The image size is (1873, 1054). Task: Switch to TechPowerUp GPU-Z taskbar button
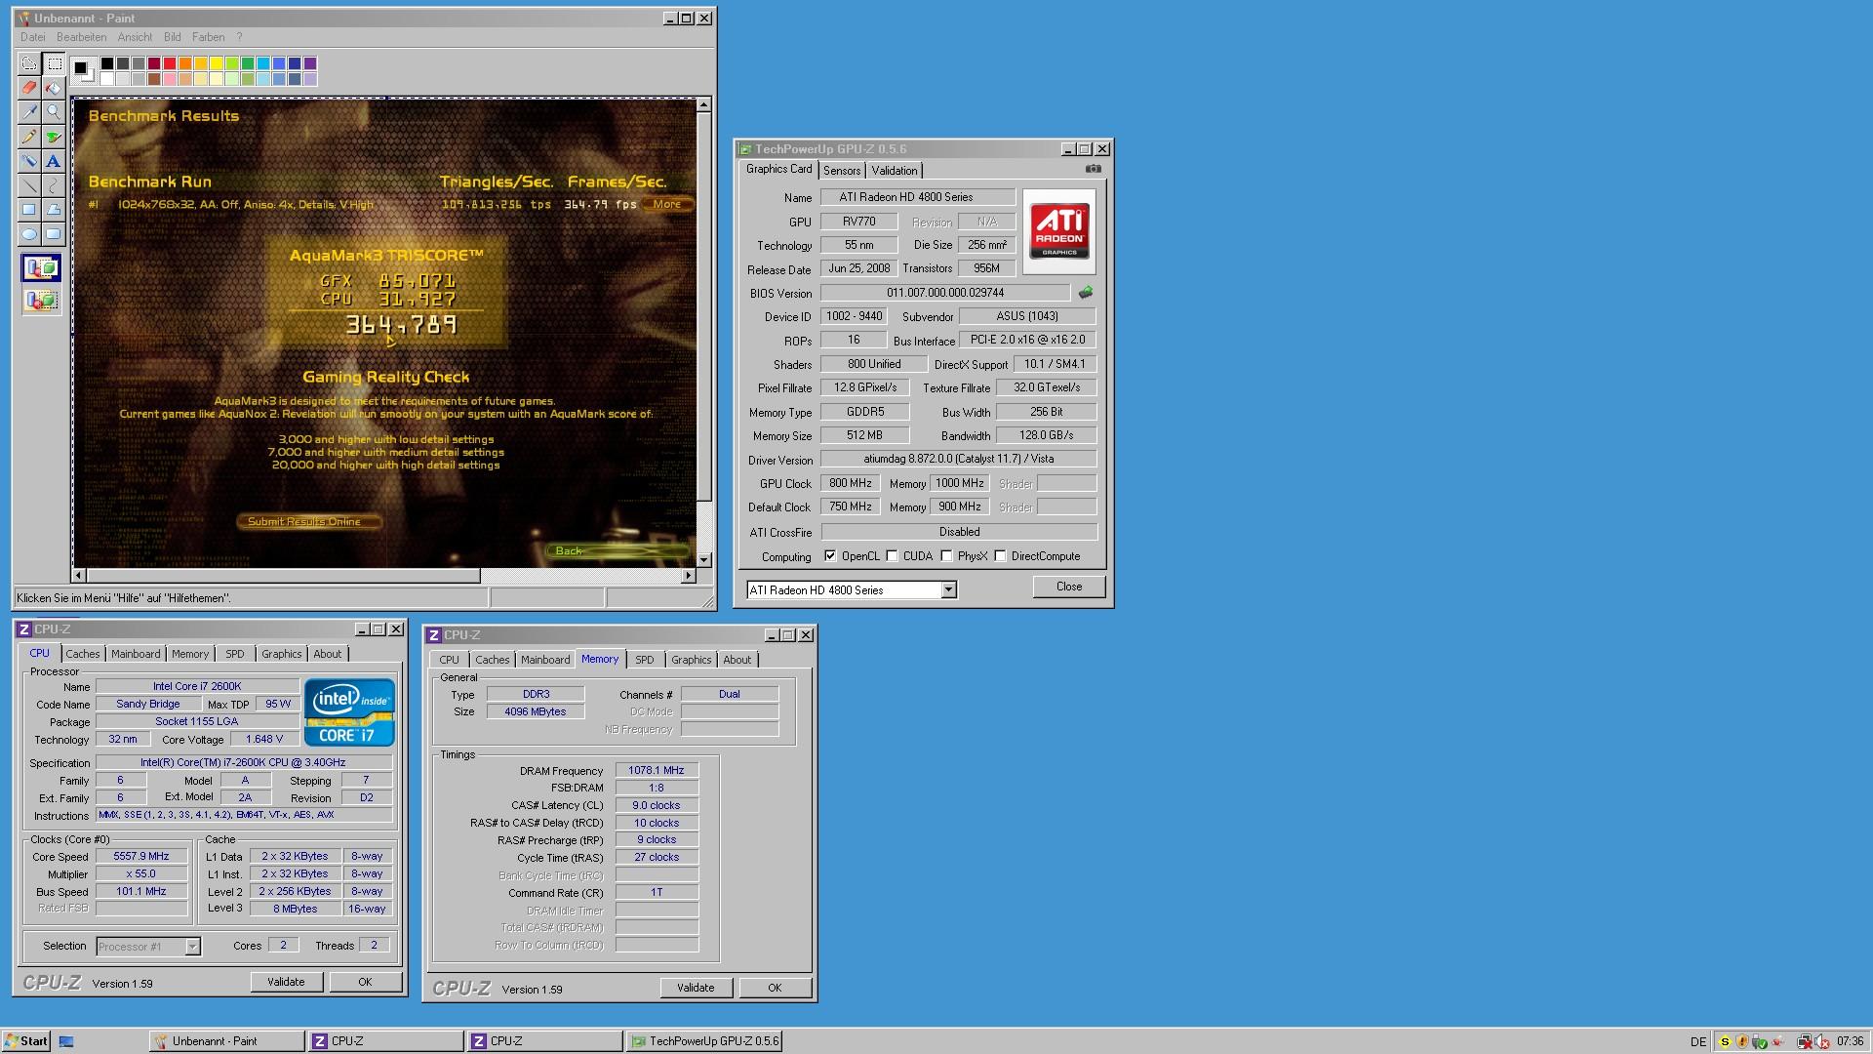[x=704, y=1041]
